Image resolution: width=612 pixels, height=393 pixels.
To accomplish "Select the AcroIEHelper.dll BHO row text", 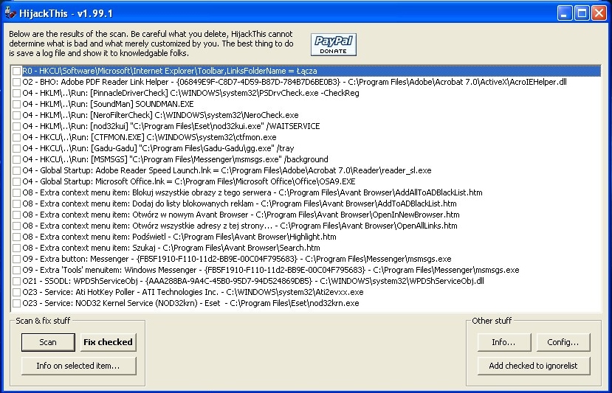I will point(295,83).
